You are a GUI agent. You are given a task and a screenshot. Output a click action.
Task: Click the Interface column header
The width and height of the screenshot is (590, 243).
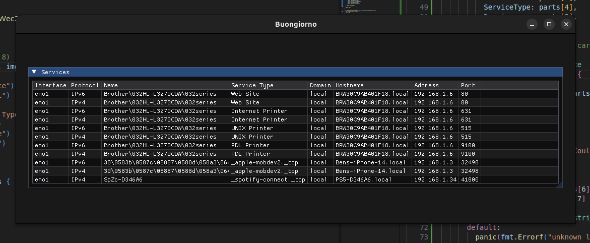coord(50,85)
